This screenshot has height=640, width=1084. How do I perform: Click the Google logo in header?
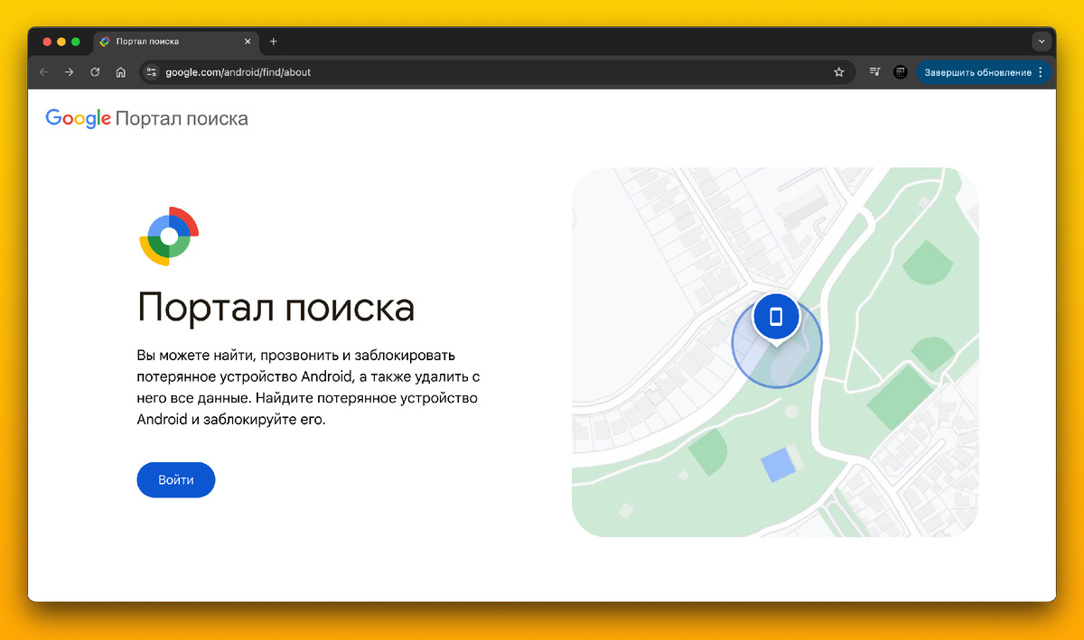tap(78, 118)
